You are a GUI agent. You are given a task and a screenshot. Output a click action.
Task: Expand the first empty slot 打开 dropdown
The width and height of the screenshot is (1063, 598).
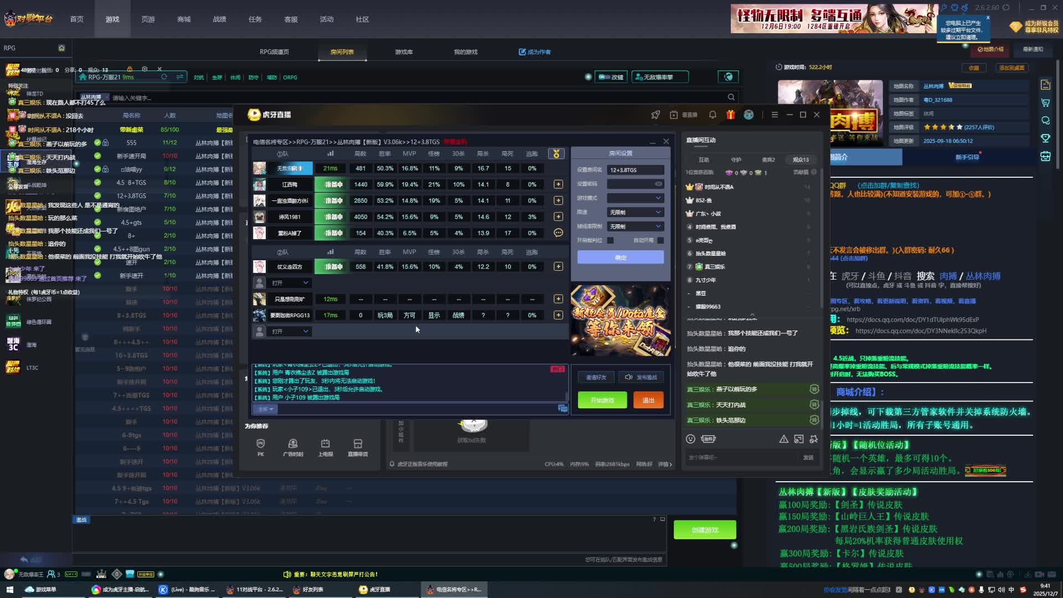click(290, 283)
